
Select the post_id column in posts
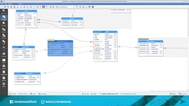(105, 34)
